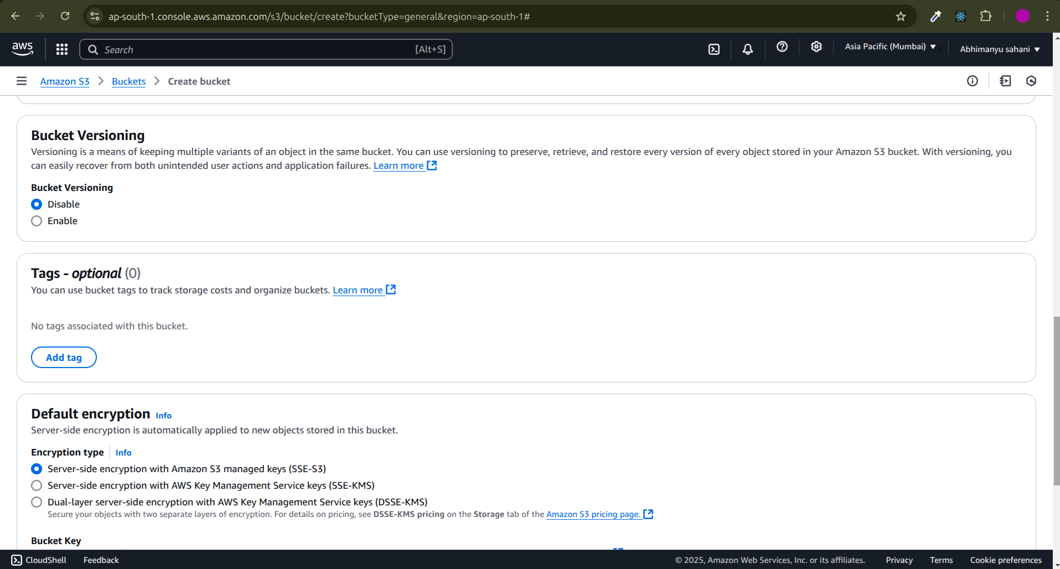Open Cookie preferences in the footer
The width and height of the screenshot is (1060, 569).
pyautogui.click(x=1006, y=560)
